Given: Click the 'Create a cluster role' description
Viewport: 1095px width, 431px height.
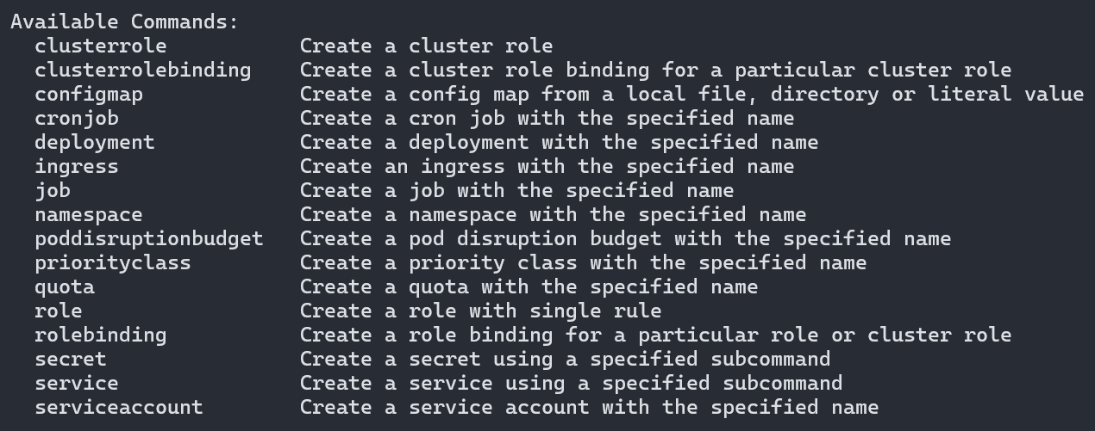Looking at the screenshot, I should [426, 46].
